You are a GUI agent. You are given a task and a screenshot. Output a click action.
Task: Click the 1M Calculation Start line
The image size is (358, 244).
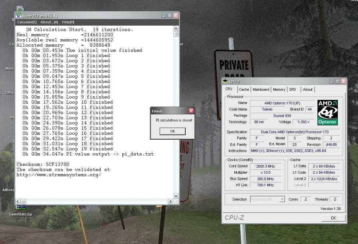tap(79, 29)
